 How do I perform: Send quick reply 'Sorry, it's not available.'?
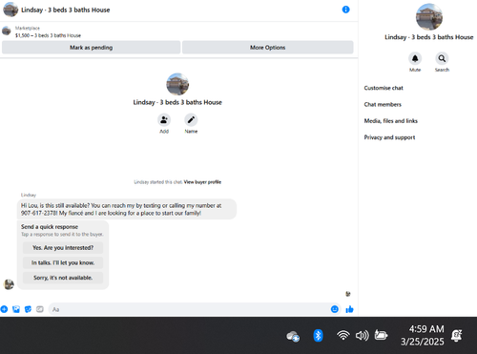pos(63,278)
